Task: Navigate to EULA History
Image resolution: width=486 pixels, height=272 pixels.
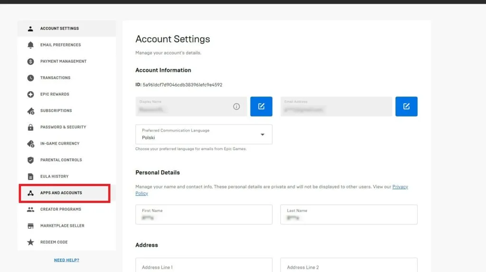Action: [54, 176]
